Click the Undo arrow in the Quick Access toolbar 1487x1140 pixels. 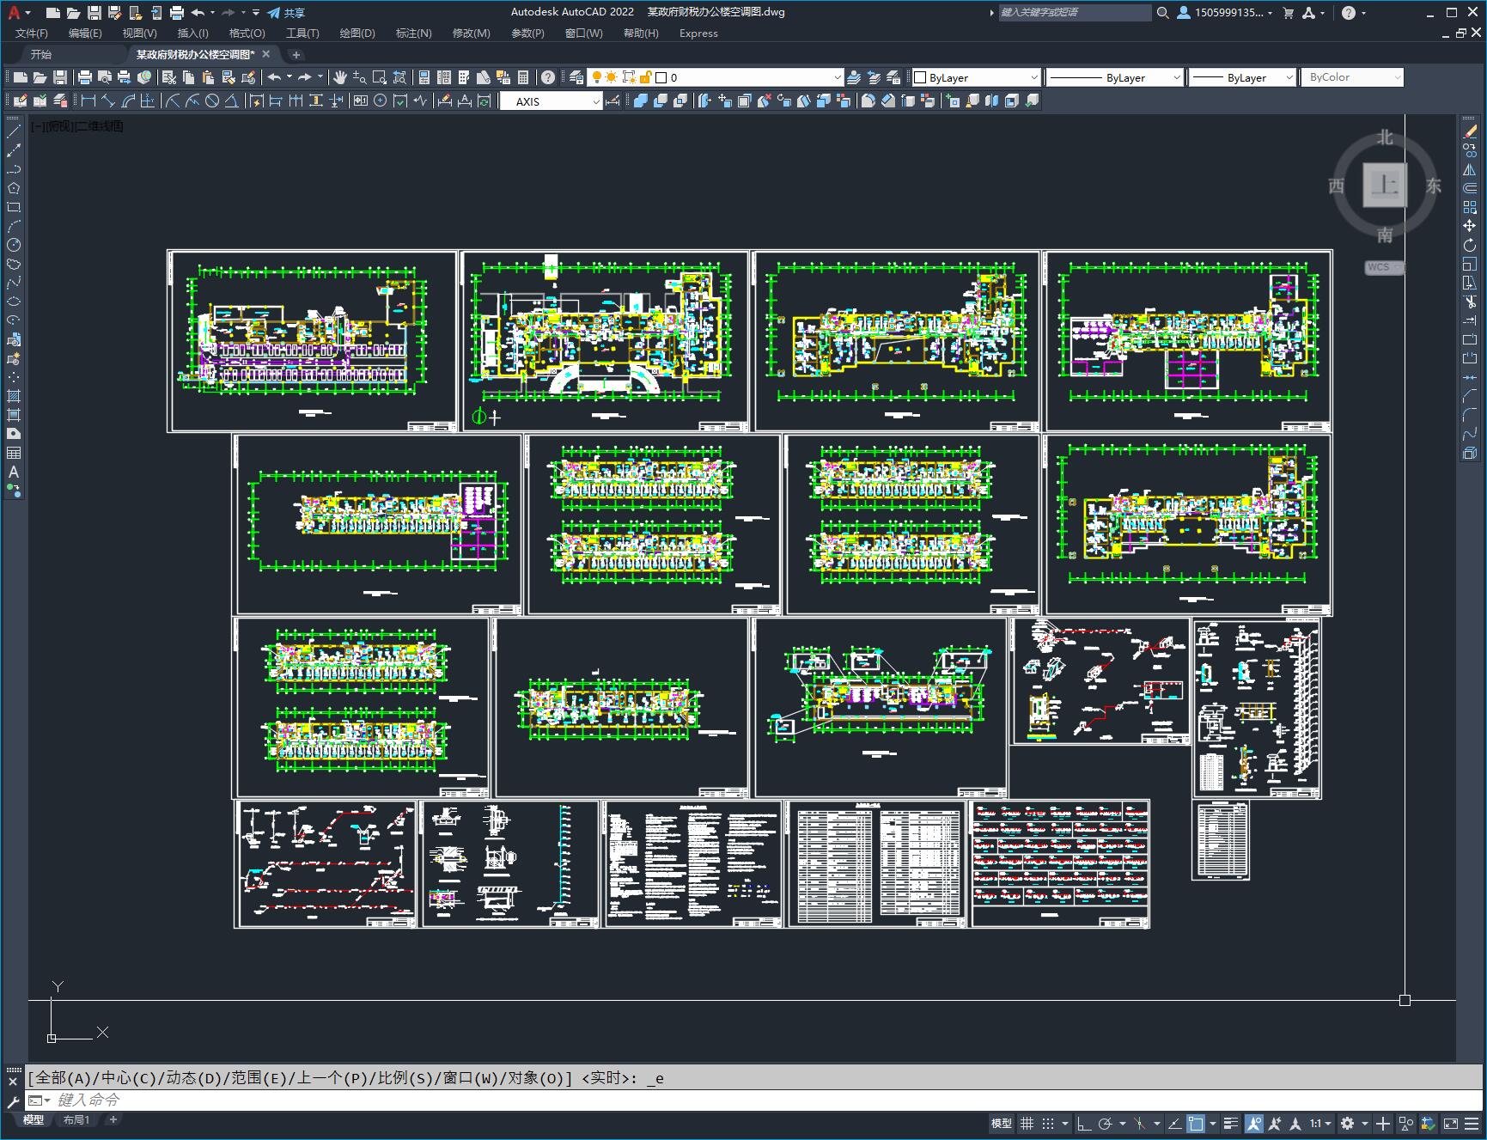[198, 13]
